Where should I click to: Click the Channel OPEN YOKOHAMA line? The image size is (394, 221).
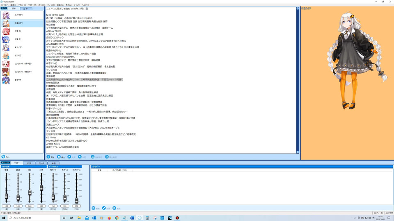pyautogui.click(x=60, y=57)
